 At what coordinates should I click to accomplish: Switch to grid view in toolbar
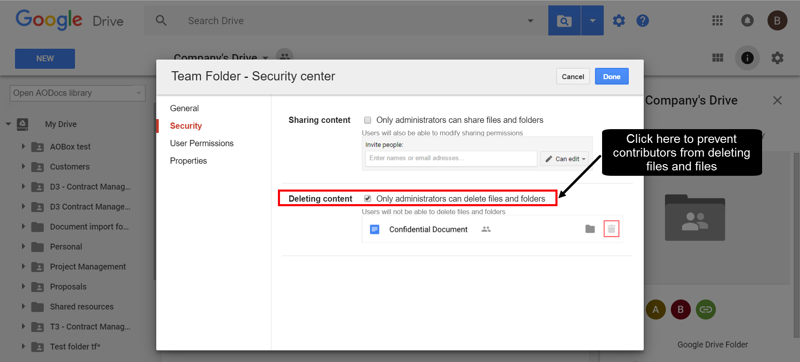[x=717, y=58]
